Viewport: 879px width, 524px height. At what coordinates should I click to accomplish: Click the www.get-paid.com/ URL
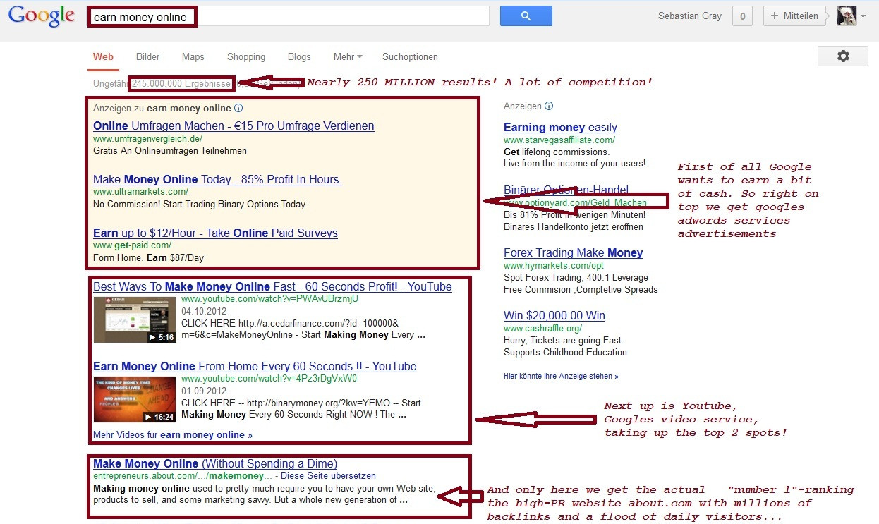click(x=132, y=245)
